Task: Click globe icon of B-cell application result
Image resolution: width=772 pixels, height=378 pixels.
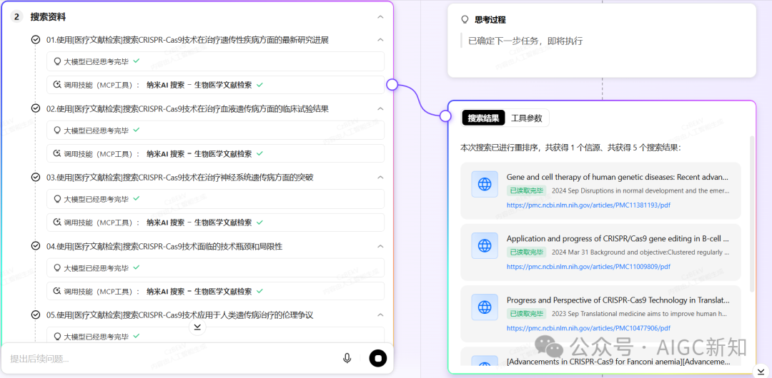Action: (485, 246)
